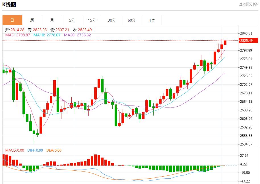This screenshot has height=184, width=260.
Task: Select the MA20 indicator label
Action: (77, 35)
